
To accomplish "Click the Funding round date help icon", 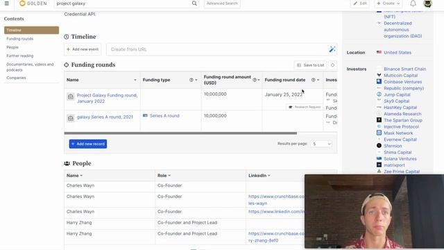I will click(x=313, y=80).
